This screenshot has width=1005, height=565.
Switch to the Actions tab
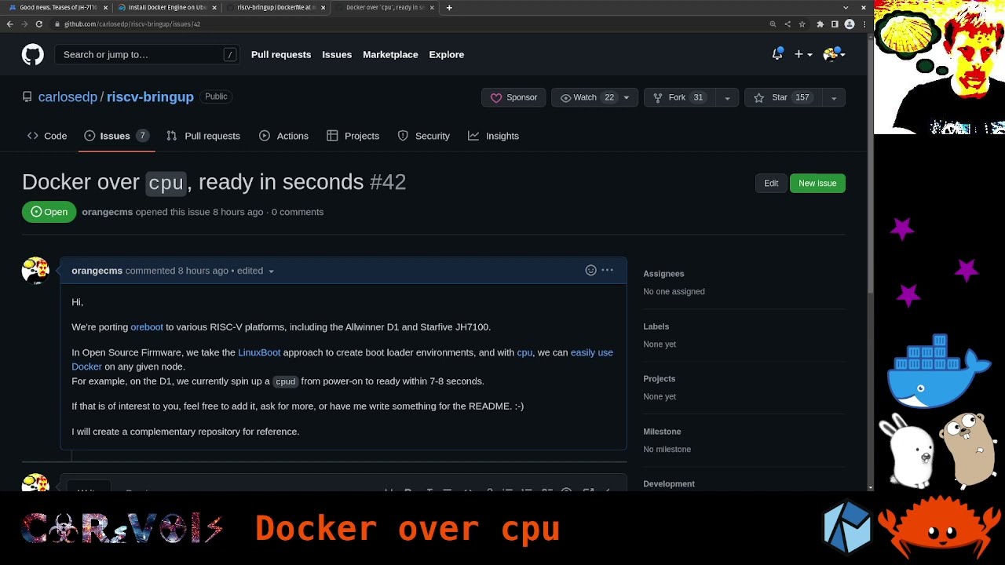(x=283, y=136)
